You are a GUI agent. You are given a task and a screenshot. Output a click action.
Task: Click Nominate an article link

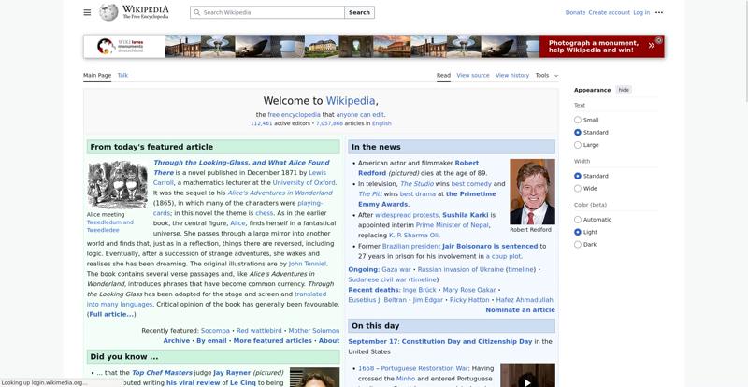(520, 309)
